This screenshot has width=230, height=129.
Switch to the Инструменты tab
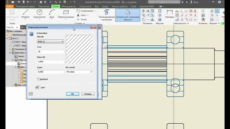click(x=69, y=6)
